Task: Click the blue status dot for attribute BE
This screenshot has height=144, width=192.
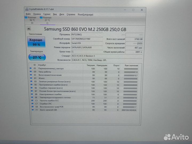Action: 32,97
